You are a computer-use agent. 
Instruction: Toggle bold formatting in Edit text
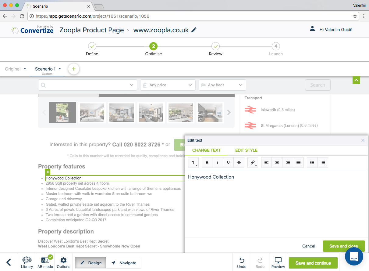[207, 163]
